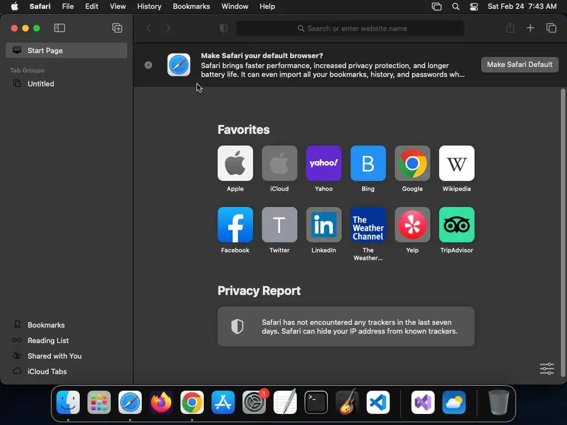The image size is (567, 425).
Task: Open TextEdit from the Dock
Action: pos(285,402)
